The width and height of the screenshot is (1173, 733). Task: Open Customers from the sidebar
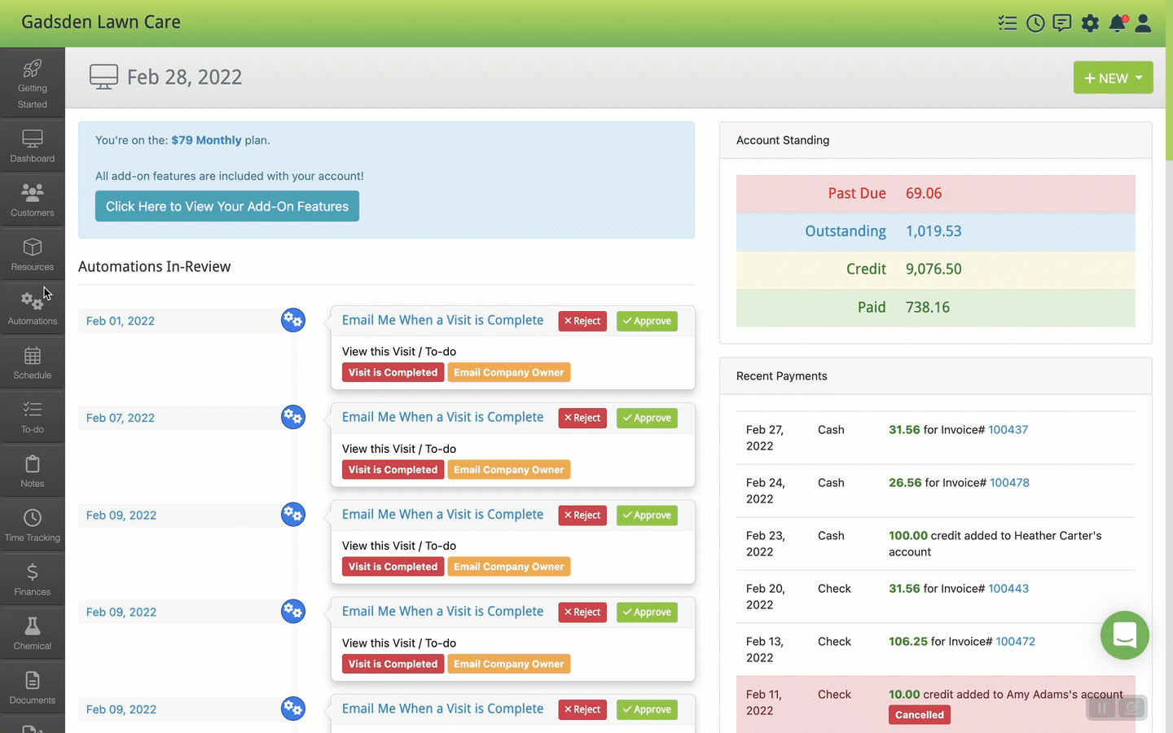pos(33,200)
